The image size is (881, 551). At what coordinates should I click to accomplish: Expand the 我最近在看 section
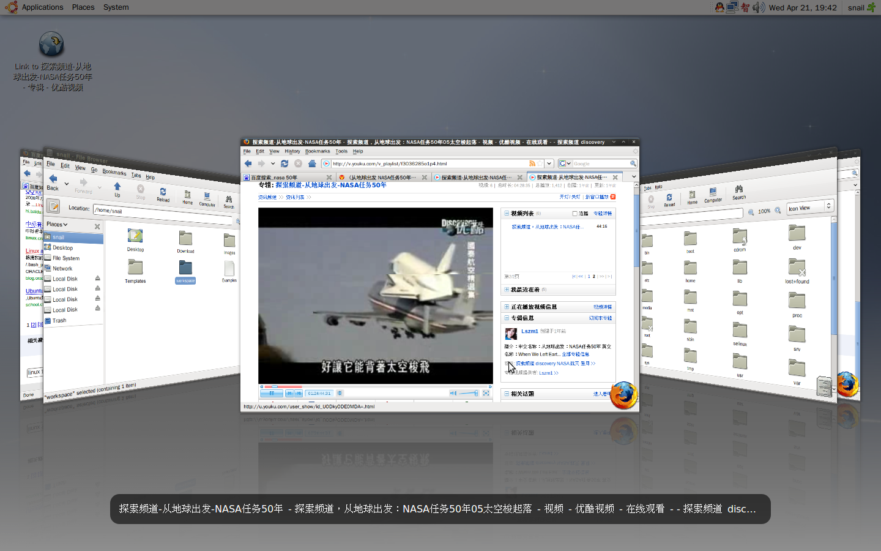507,290
